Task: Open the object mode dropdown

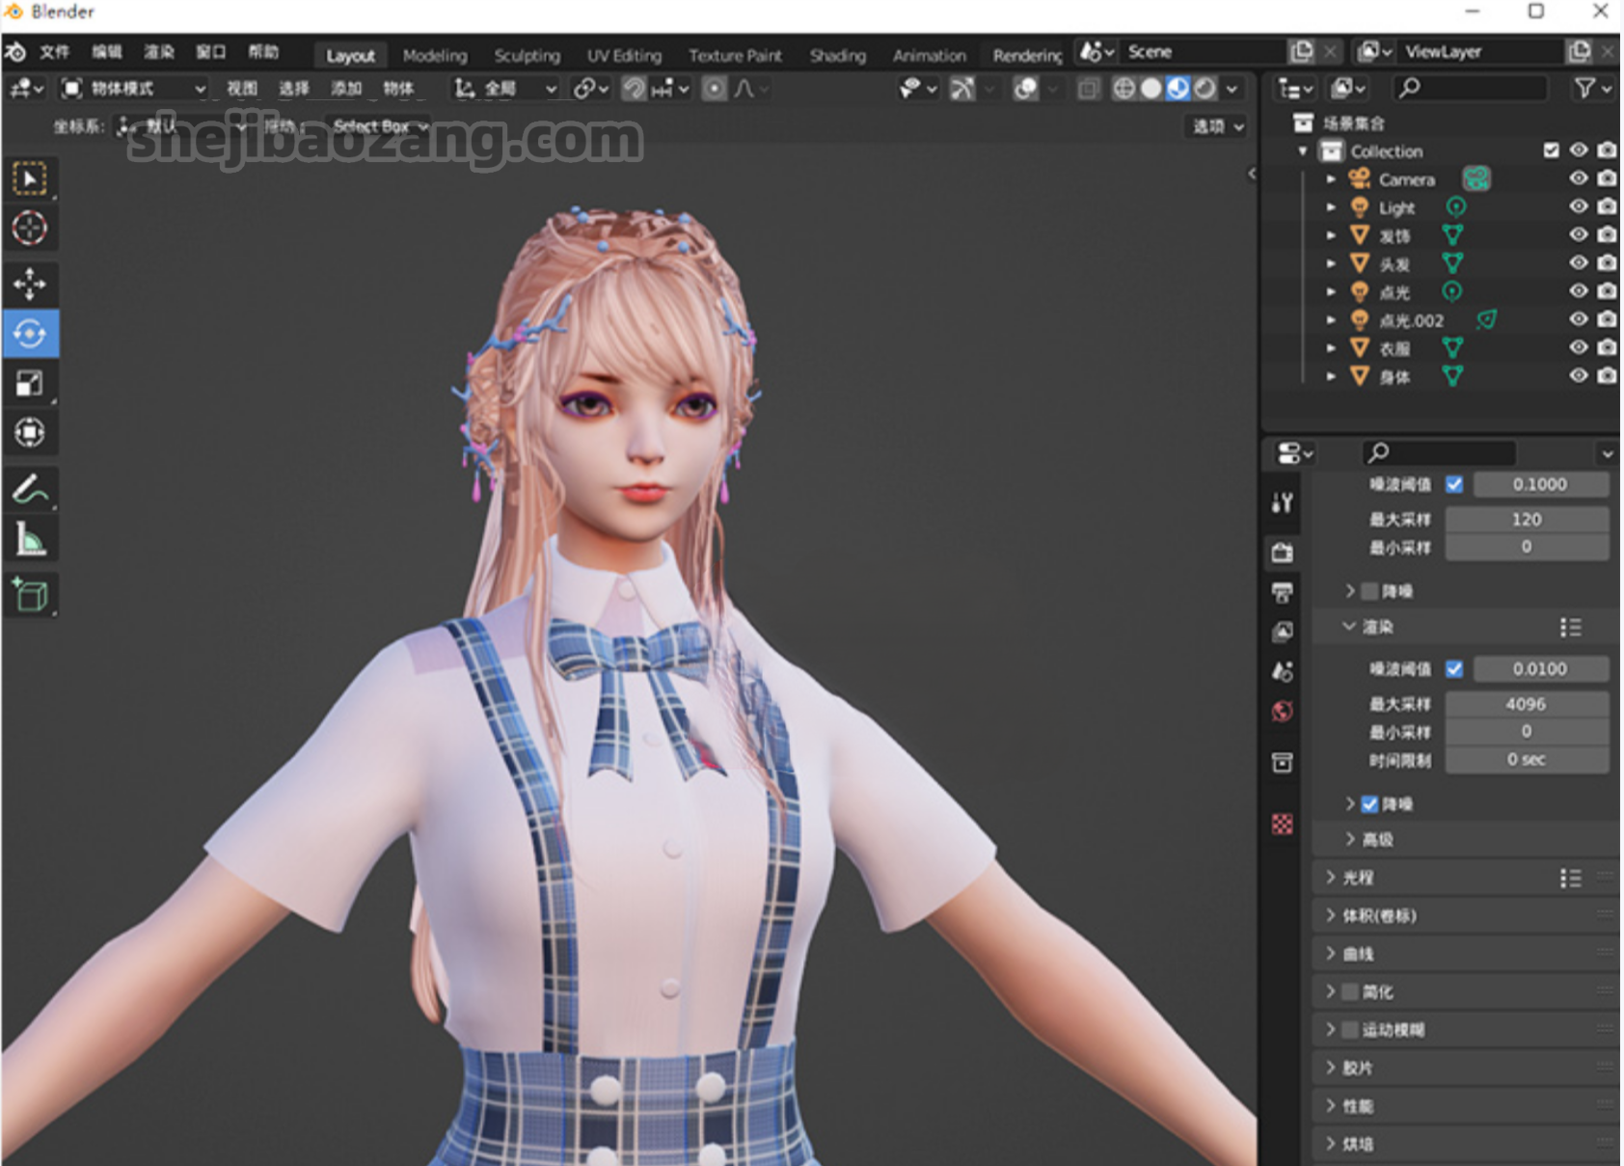Action: point(133,89)
